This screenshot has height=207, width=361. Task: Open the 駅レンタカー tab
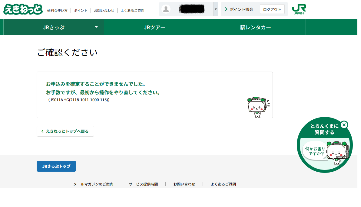(255, 27)
